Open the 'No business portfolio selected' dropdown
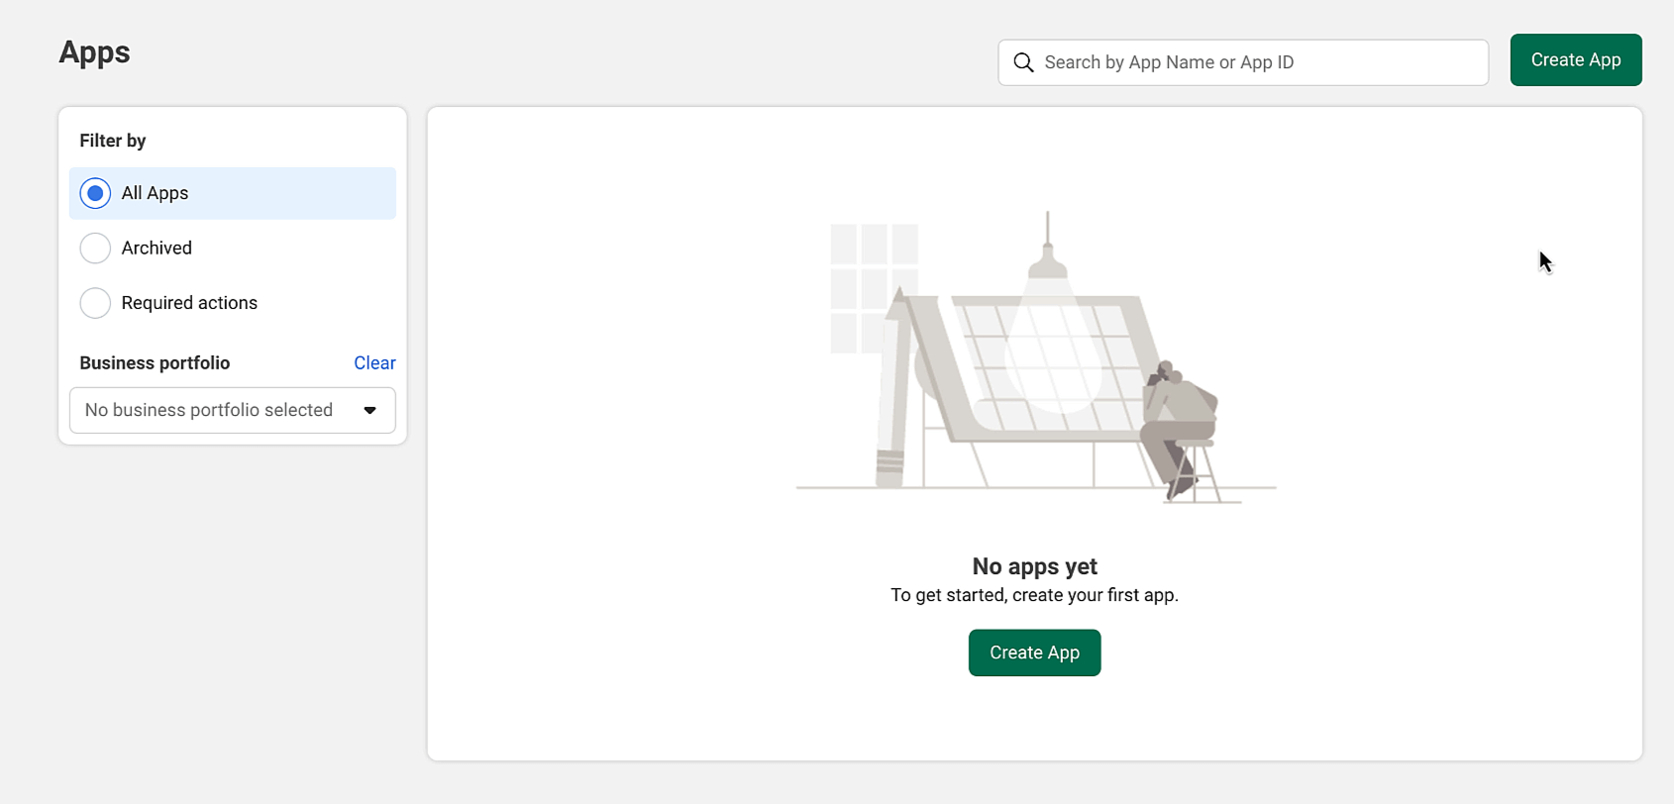Image resolution: width=1674 pixels, height=804 pixels. [233, 410]
